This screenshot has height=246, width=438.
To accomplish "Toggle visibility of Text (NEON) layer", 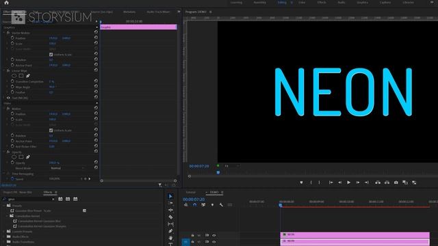I will [x=8, y=98].
